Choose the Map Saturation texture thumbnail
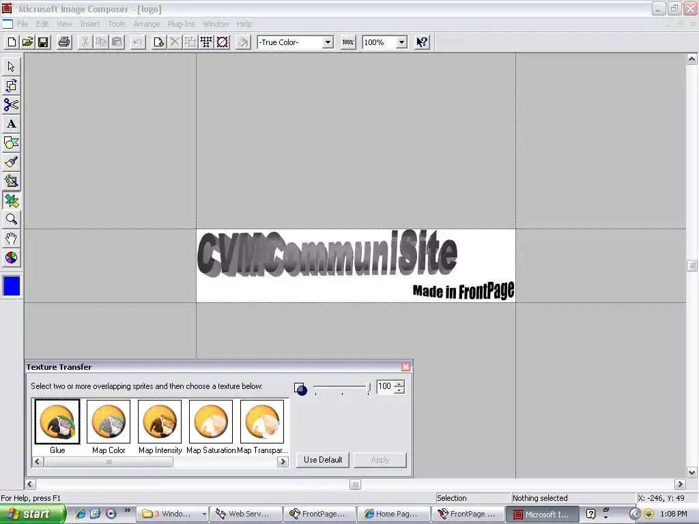This screenshot has height=524, width=699. (x=211, y=422)
